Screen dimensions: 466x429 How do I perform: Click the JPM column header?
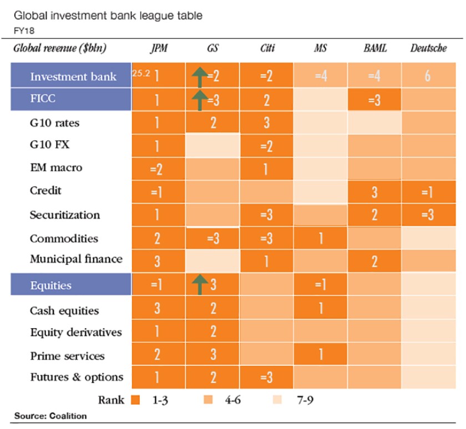tap(159, 48)
